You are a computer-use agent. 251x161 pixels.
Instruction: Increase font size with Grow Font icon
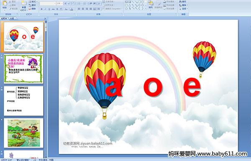point(66,3)
